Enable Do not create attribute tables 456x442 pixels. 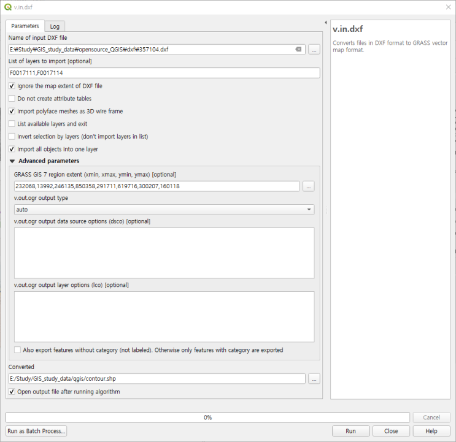(x=12, y=99)
